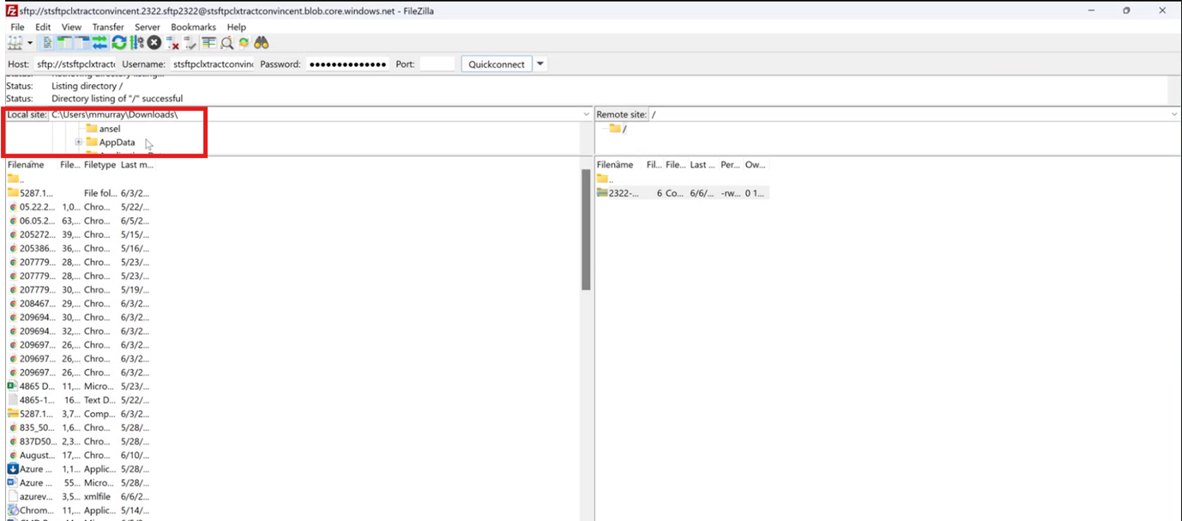This screenshot has height=521, width=1182.
Task: Select the '06.05.2...' Chrome file
Action: (80, 221)
